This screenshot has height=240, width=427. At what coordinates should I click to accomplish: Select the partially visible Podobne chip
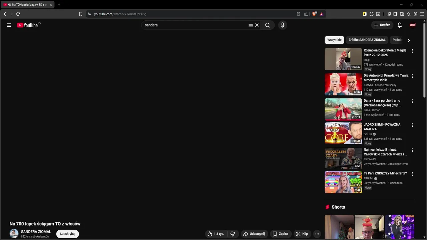click(397, 40)
